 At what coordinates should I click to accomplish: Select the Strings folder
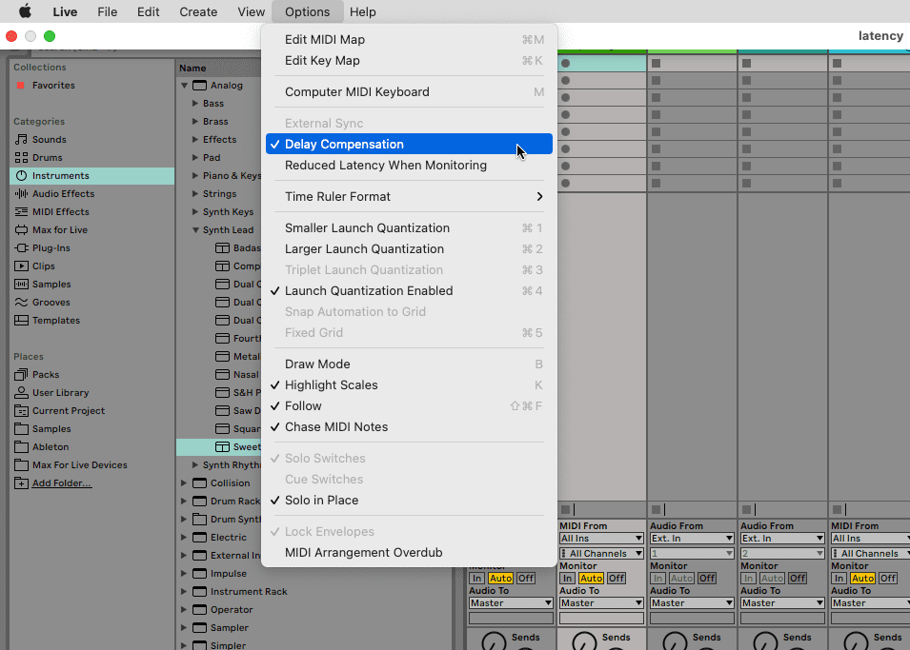pyautogui.click(x=219, y=193)
